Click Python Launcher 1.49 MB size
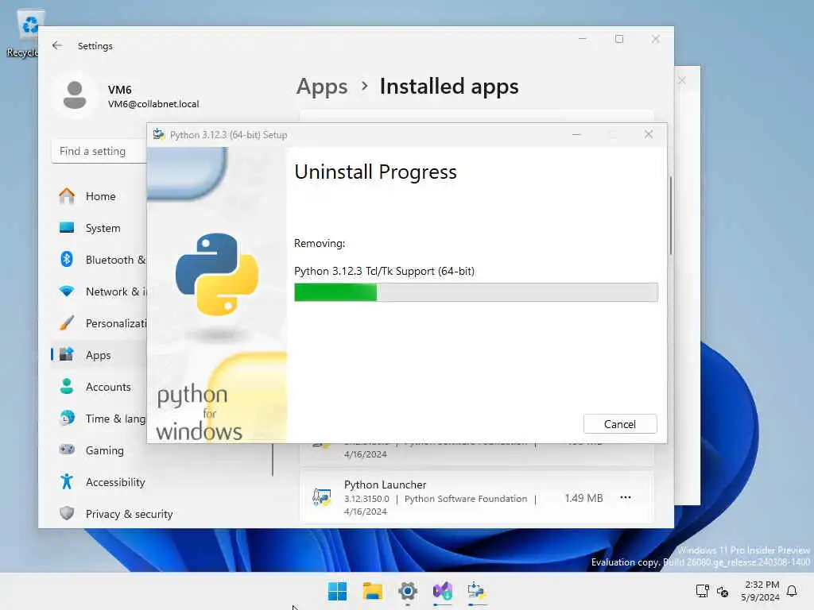 583,498
